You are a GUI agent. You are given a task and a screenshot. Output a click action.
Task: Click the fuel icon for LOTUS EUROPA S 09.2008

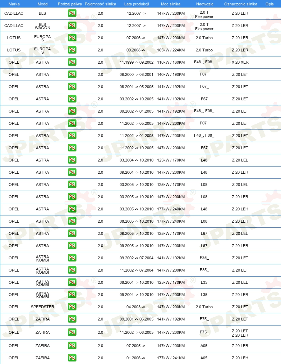[72, 50]
